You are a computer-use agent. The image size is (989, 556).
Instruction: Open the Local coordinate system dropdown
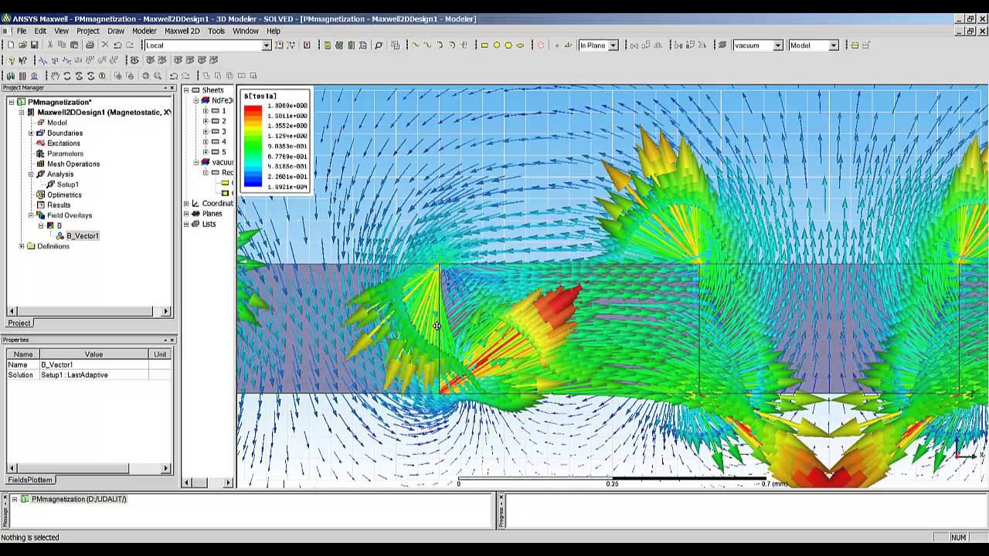267,46
